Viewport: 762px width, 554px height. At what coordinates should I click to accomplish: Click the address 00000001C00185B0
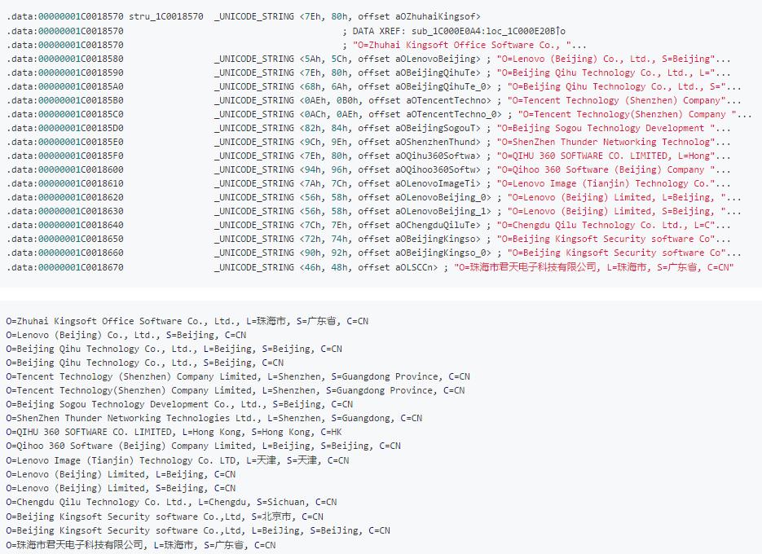(x=81, y=100)
